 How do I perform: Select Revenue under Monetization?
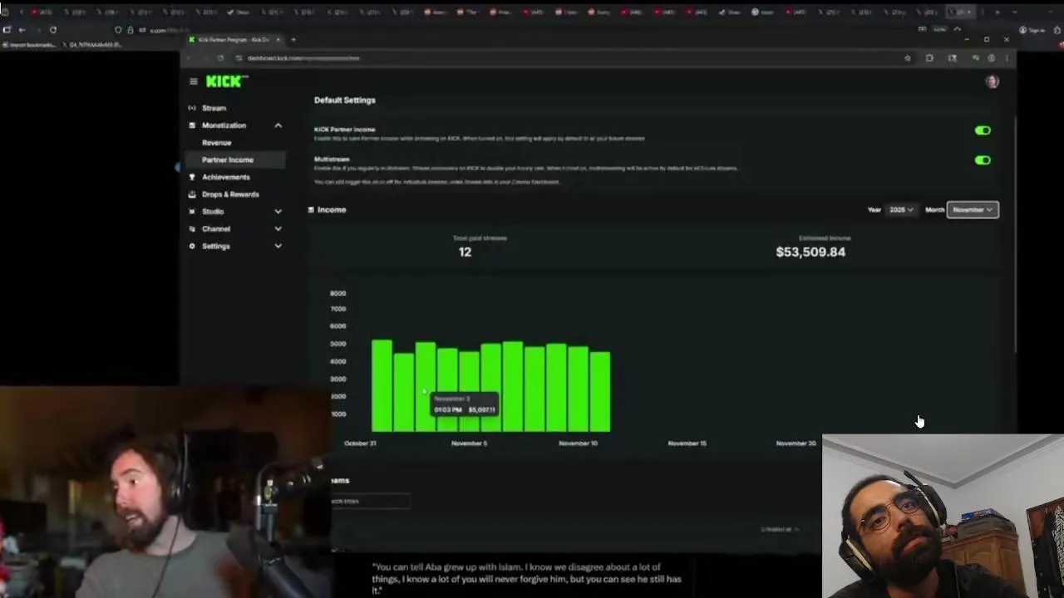[x=216, y=143]
